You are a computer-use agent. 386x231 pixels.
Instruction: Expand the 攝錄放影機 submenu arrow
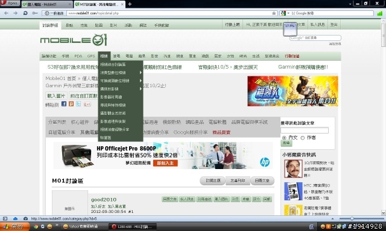click(141, 88)
